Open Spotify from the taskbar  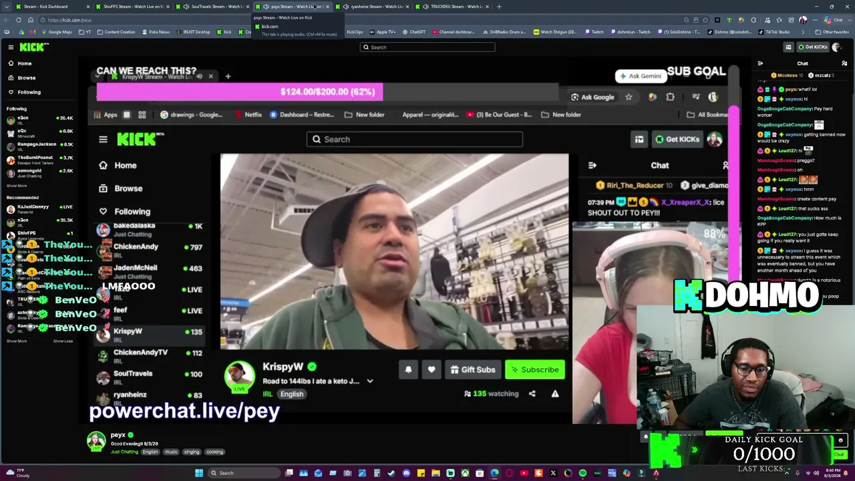click(x=582, y=473)
